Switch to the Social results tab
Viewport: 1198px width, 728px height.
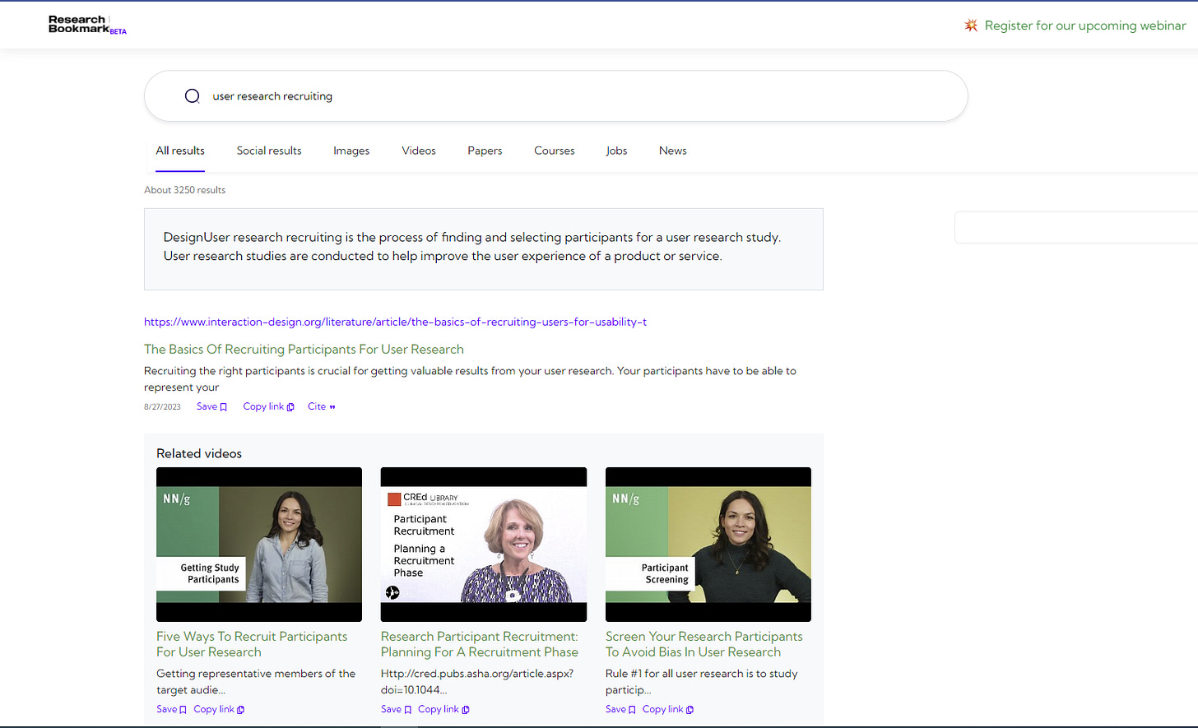(269, 151)
